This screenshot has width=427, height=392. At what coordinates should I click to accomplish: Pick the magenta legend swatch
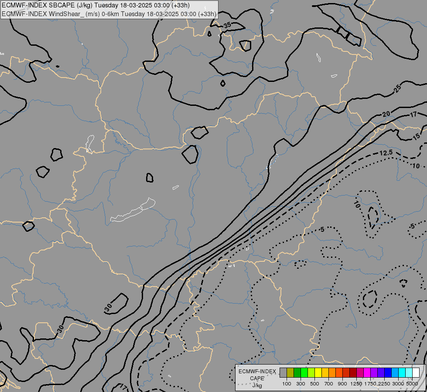click(x=367, y=372)
